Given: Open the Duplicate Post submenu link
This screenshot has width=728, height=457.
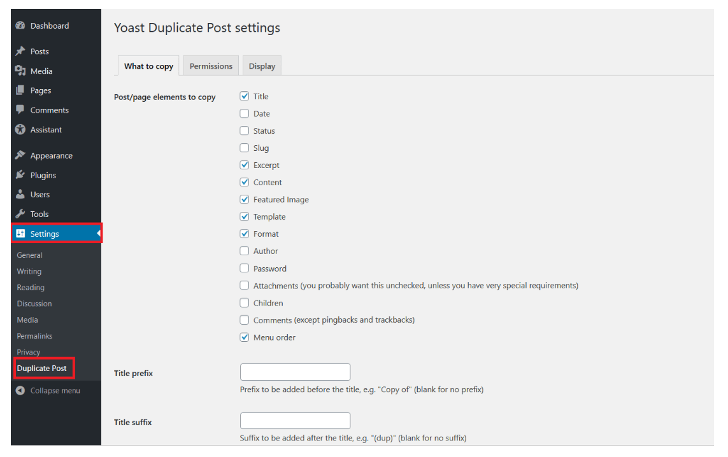Looking at the screenshot, I should click(x=42, y=368).
